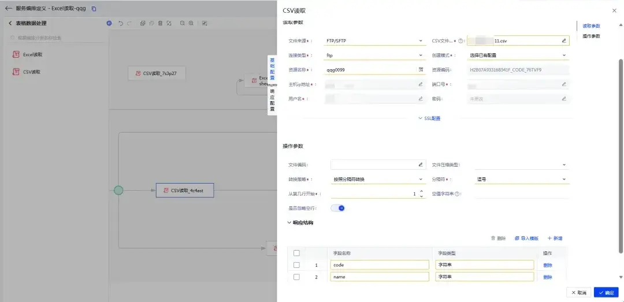Edit the 端口号 field pencil icon
This screenshot has width=624, height=302.
(x=564, y=84)
